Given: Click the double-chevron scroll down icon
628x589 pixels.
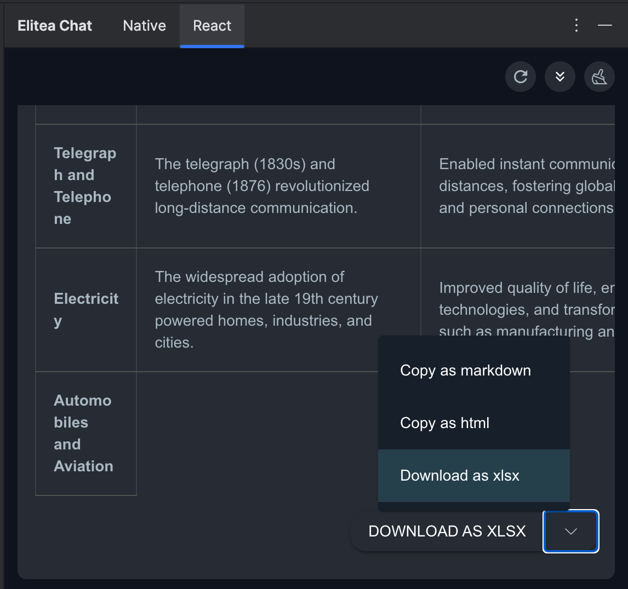Looking at the screenshot, I should pos(560,77).
